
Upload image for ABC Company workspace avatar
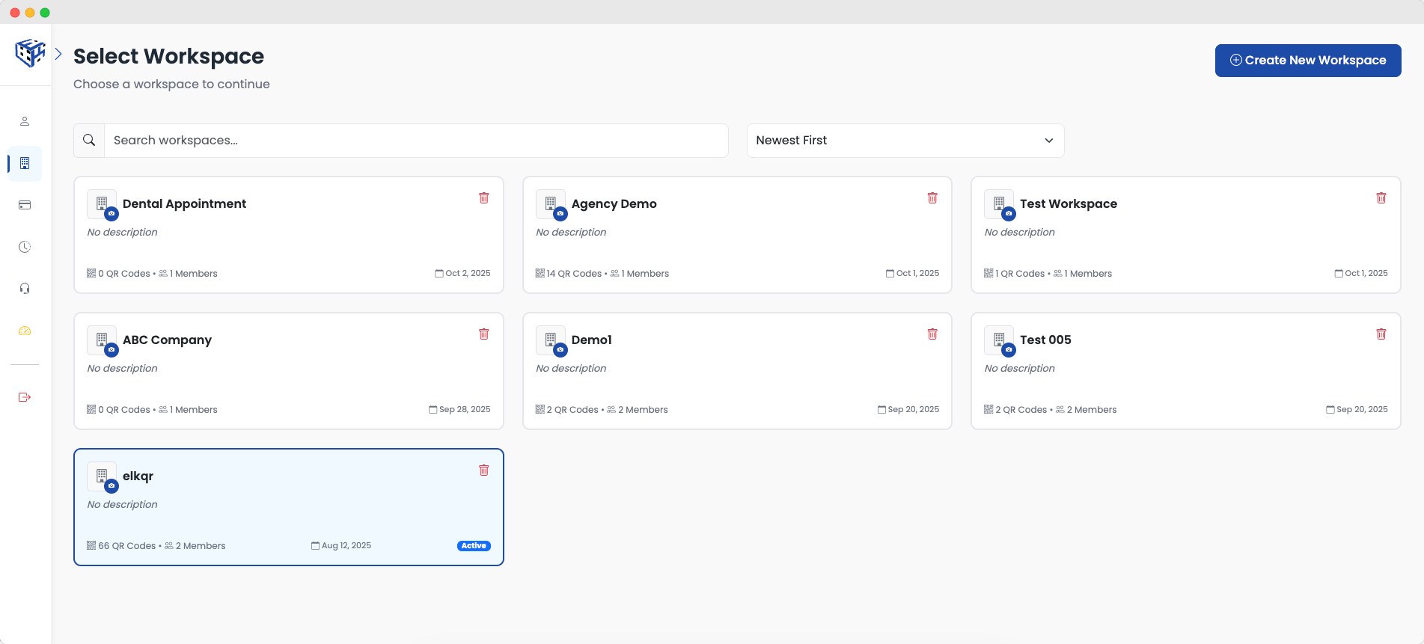[111, 350]
